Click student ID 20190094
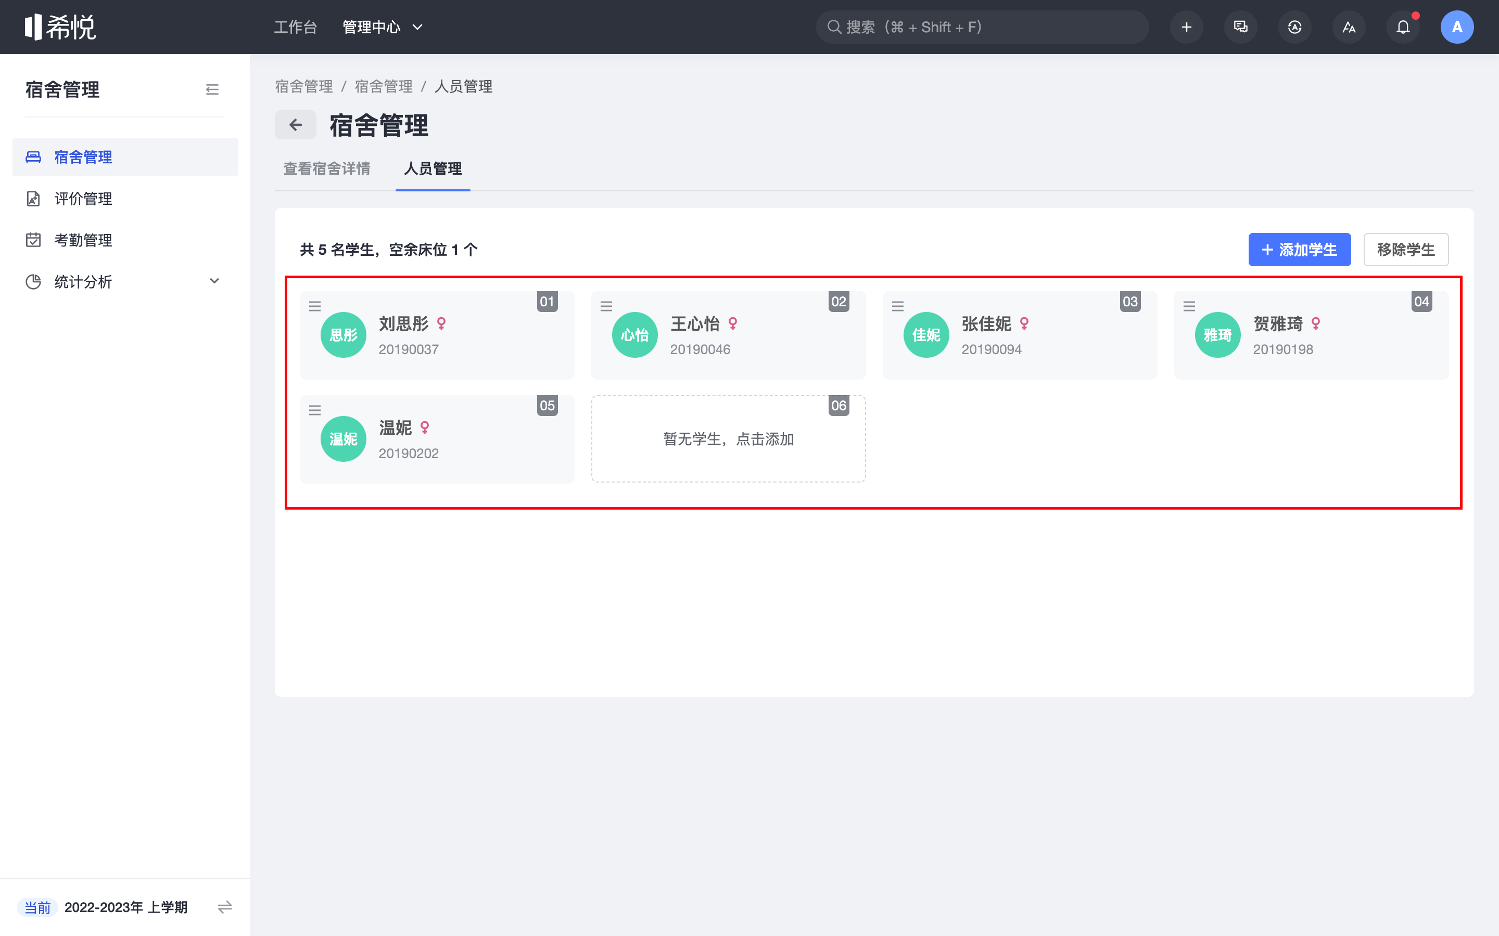This screenshot has width=1499, height=936. point(992,349)
